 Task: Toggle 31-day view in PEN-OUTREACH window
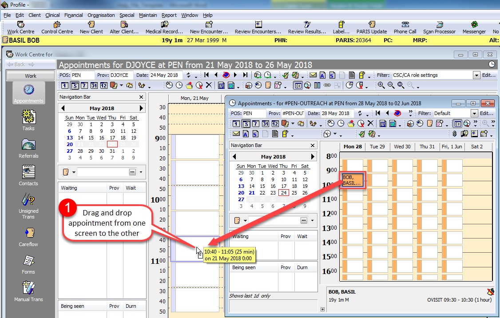(x=265, y=124)
